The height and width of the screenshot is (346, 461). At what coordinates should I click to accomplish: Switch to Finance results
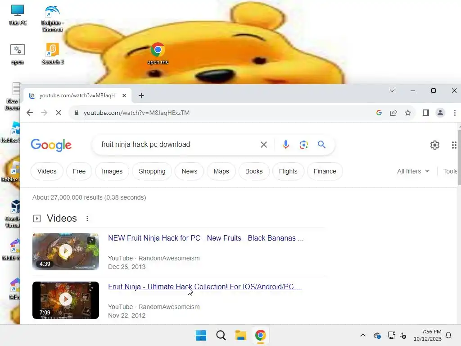click(325, 171)
